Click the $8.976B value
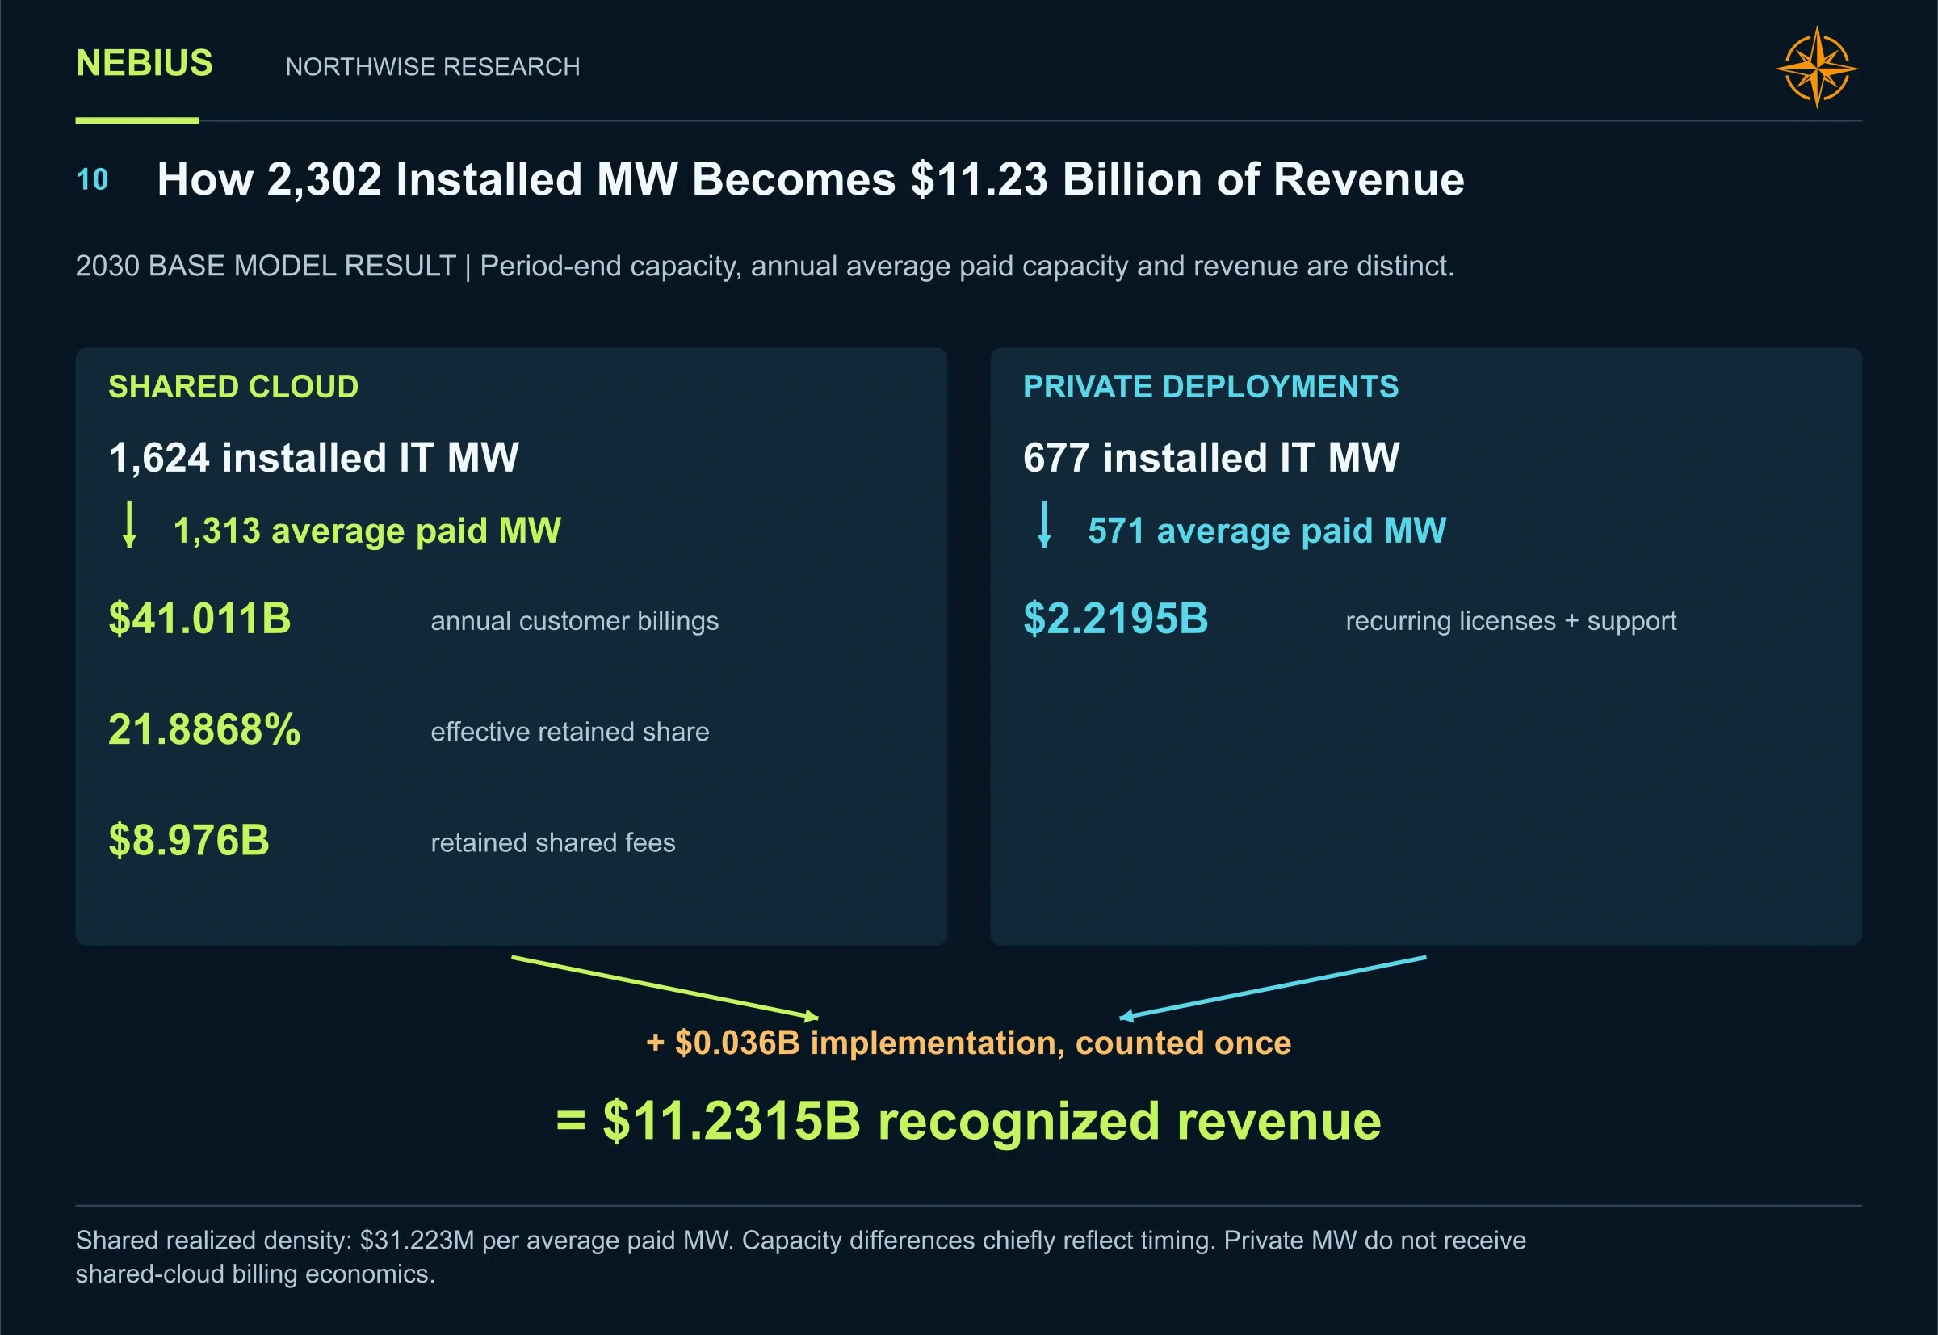This screenshot has height=1335, width=1938. (189, 840)
